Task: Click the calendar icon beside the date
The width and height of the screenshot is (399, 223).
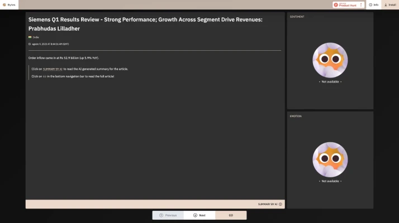Action: [30, 44]
